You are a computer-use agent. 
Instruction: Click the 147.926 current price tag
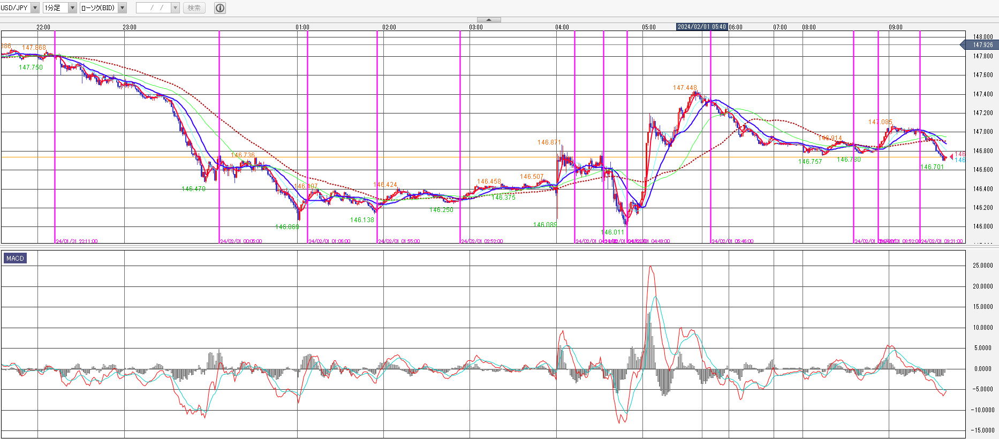click(x=982, y=45)
